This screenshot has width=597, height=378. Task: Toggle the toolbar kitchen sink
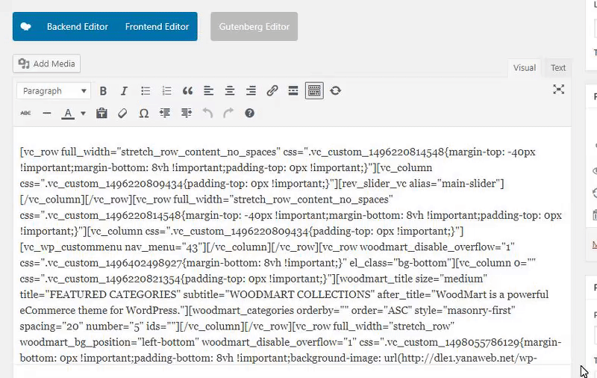click(x=314, y=90)
